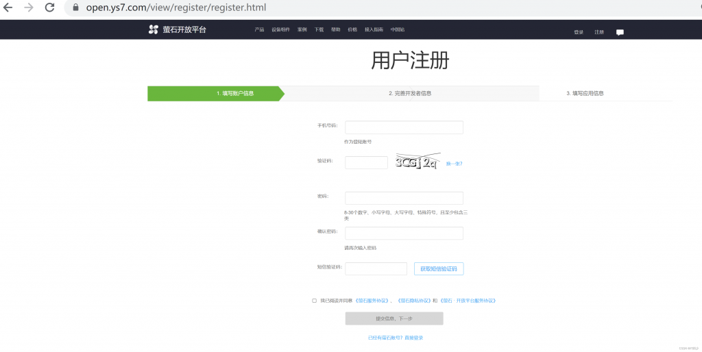Open the 产品 menu in navigation
Viewport: 702px width, 352px height.
pyautogui.click(x=259, y=29)
